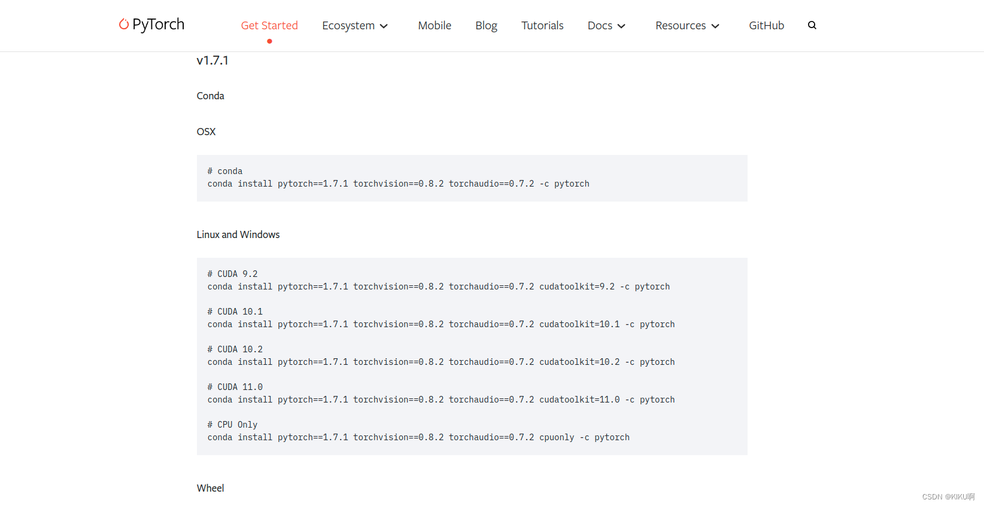Screen dimensions: 984x506
Task: Click the '# CUDA 10.1' comment
Action: pyautogui.click(x=235, y=312)
